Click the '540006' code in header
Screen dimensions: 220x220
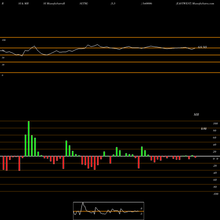click(147, 4)
